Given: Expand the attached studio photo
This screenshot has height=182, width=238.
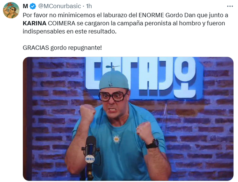Looking at the screenshot, I should pos(128,119).
